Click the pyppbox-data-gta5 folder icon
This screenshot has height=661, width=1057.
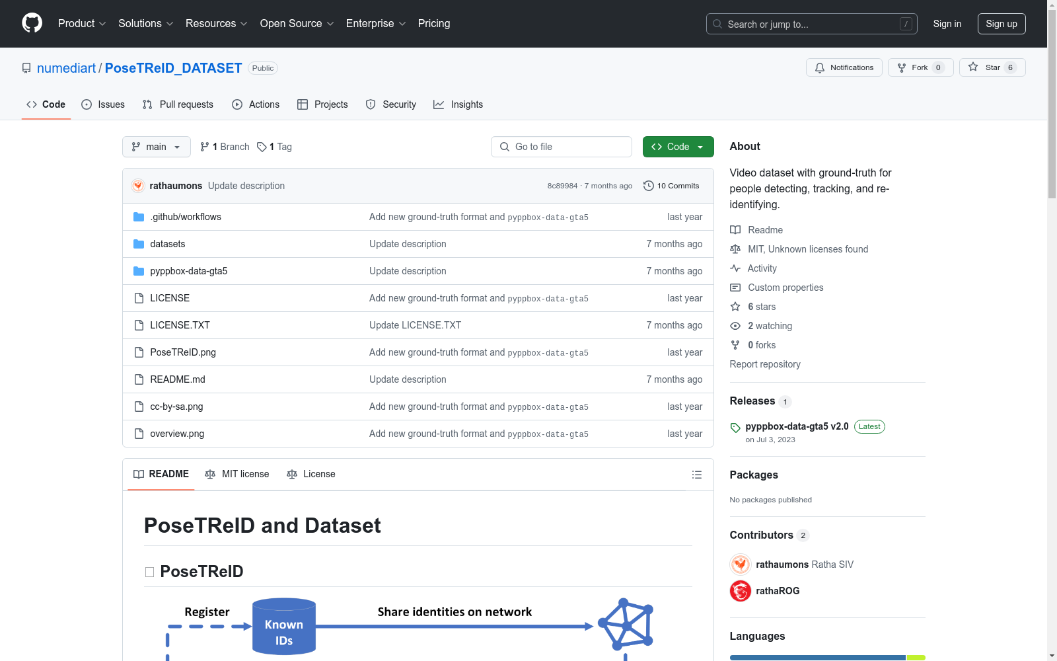pos(139,271)
